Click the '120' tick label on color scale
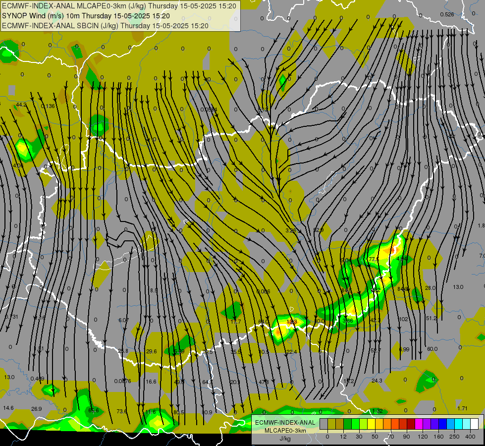Viewport: 485px width, 446px height. click(423, 437)
